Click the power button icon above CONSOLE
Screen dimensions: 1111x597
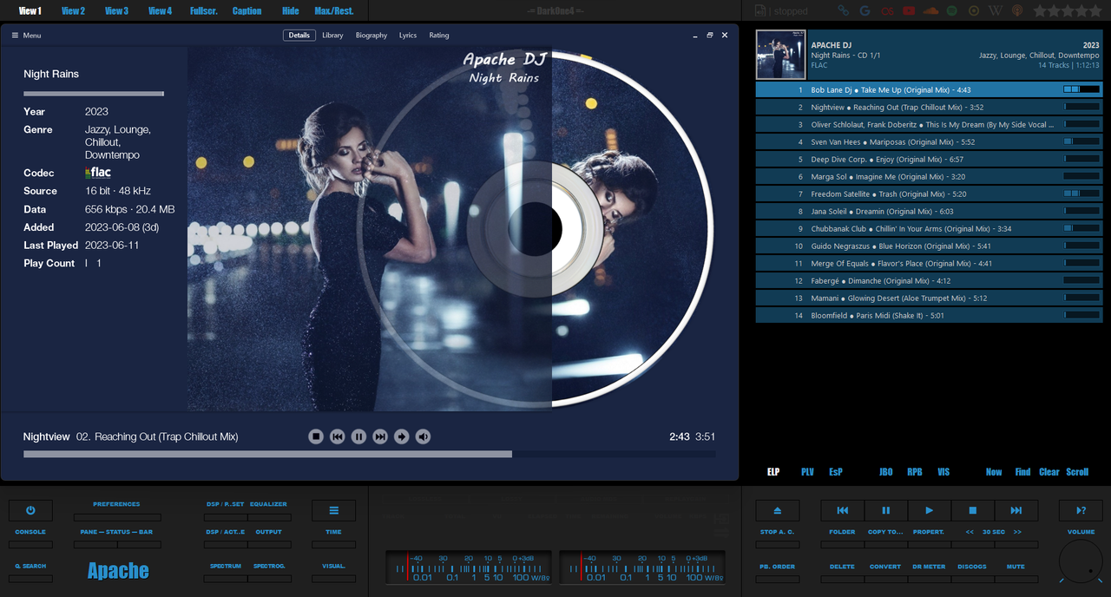pos(30,510)
